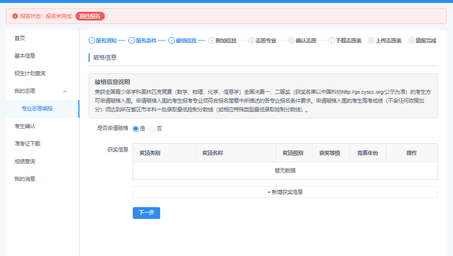453x256 pixels.
Task: Open 基本信息 menu item
Action: coord(25,56)
